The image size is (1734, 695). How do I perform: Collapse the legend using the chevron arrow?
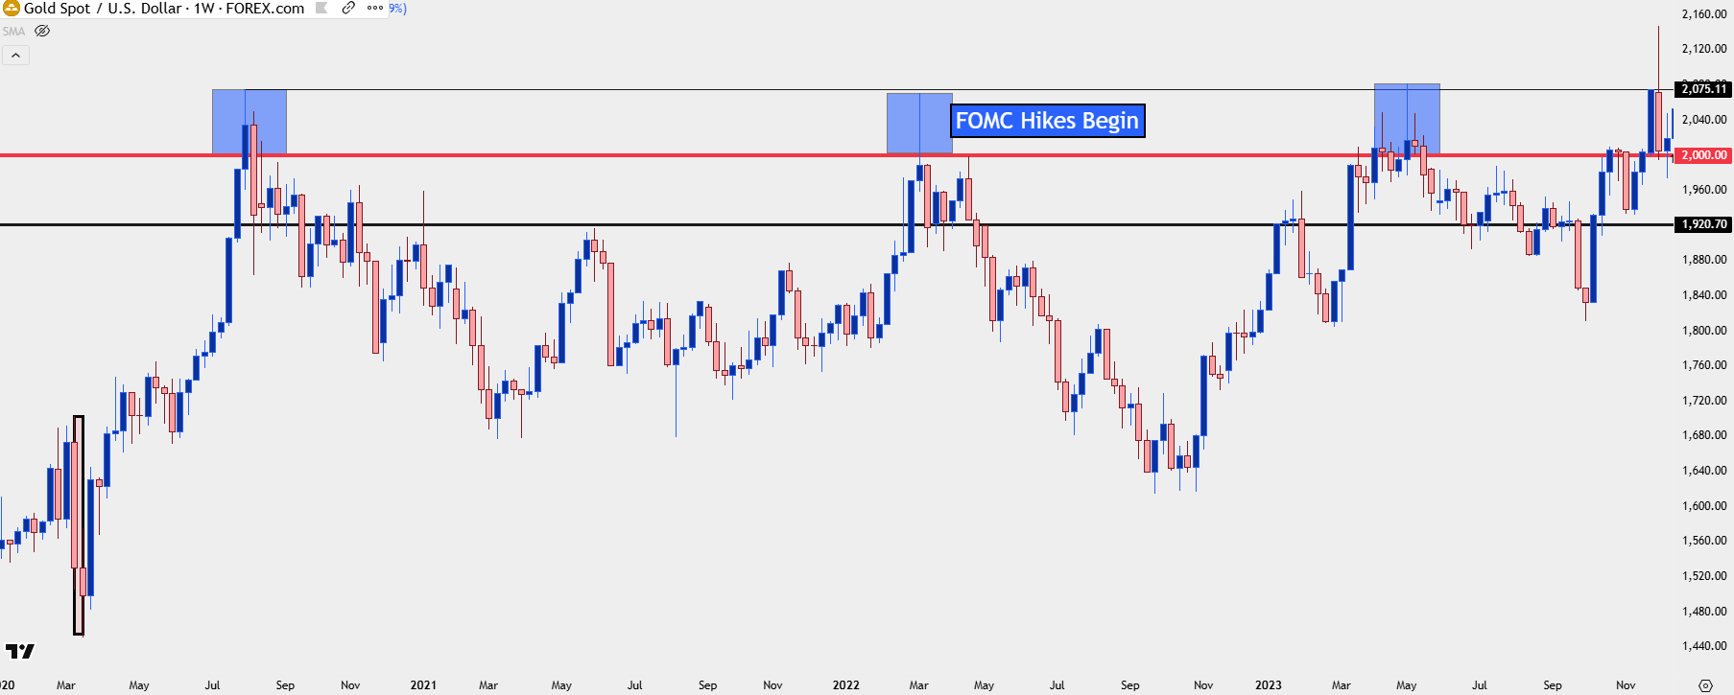(15, 55)
